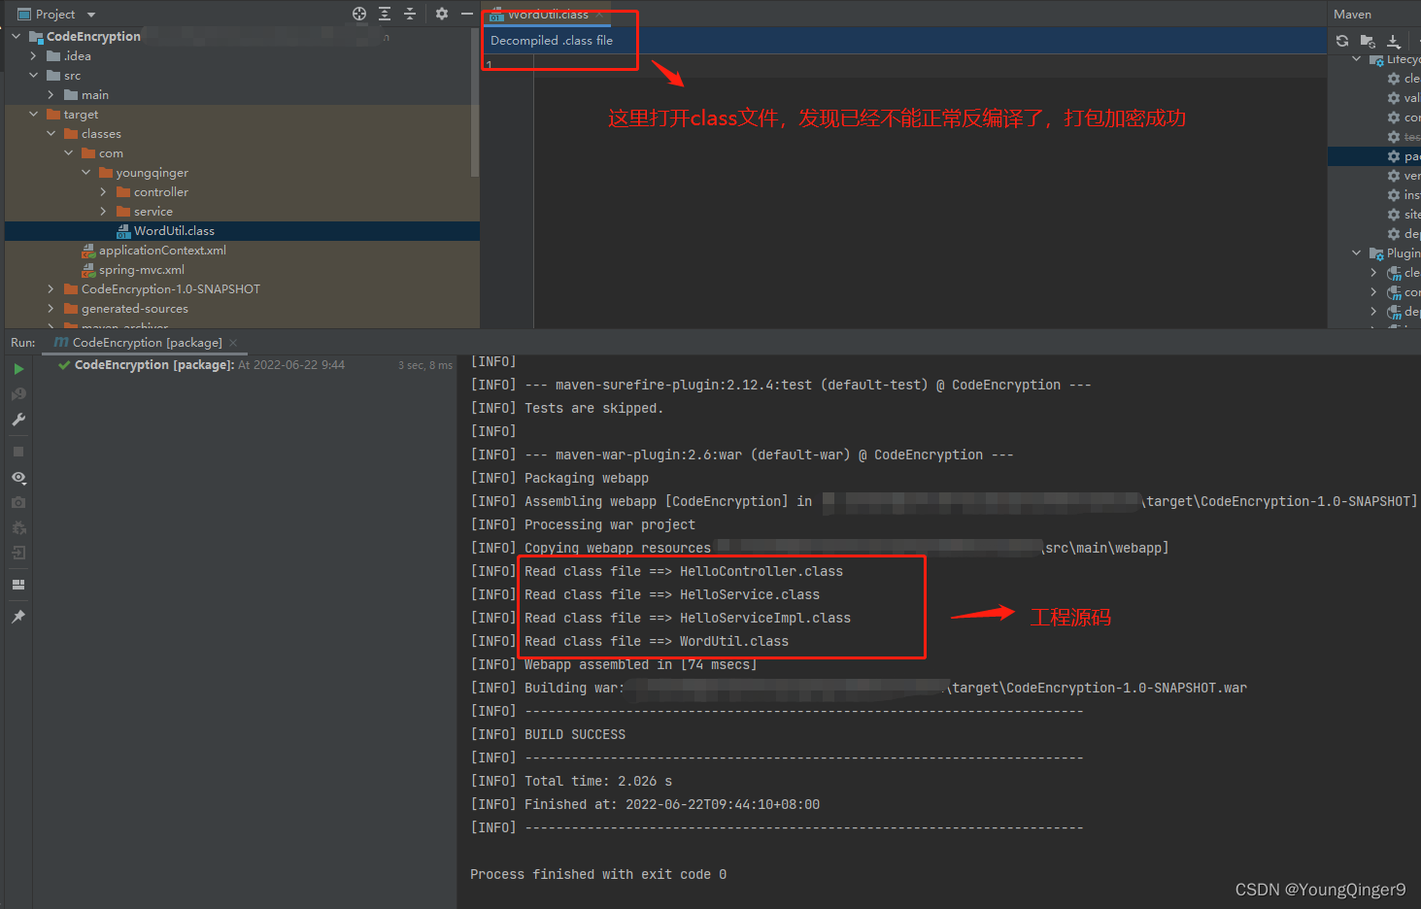Click the generate sources folder icon in Maven
The height and width of the screenshot is (909, 1421).
pos(1368,41)
